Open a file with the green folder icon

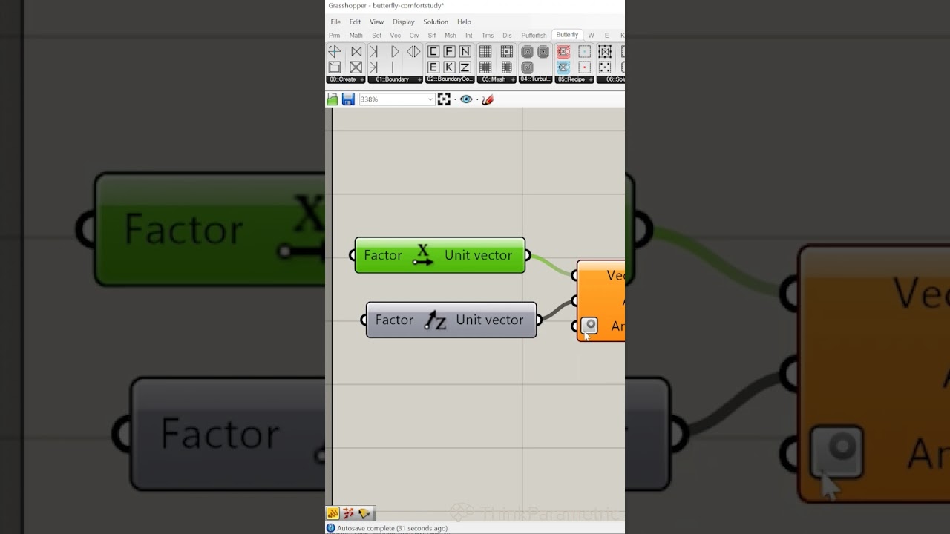pos(332,99)
